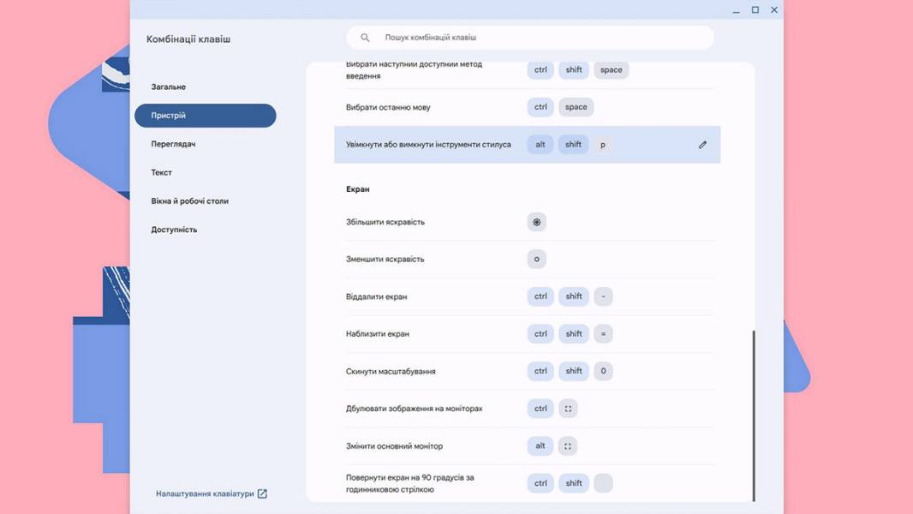Click the minus key chip in Віддалити екран row
The image size is (913, 514).
[603, 296]
